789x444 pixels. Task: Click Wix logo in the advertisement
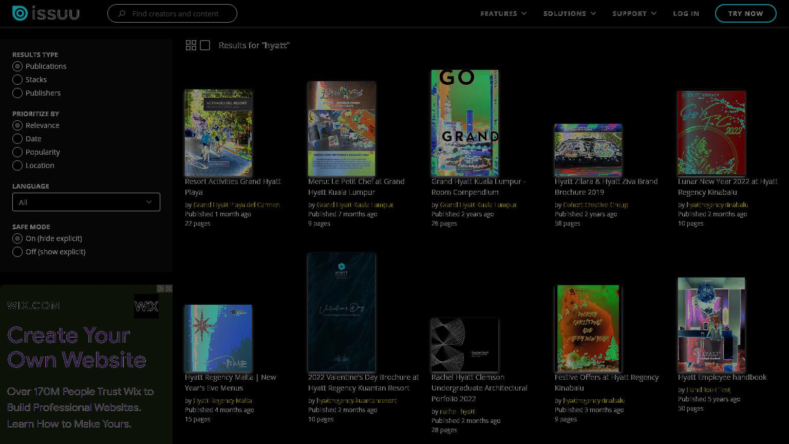click(x=146, y=306)
